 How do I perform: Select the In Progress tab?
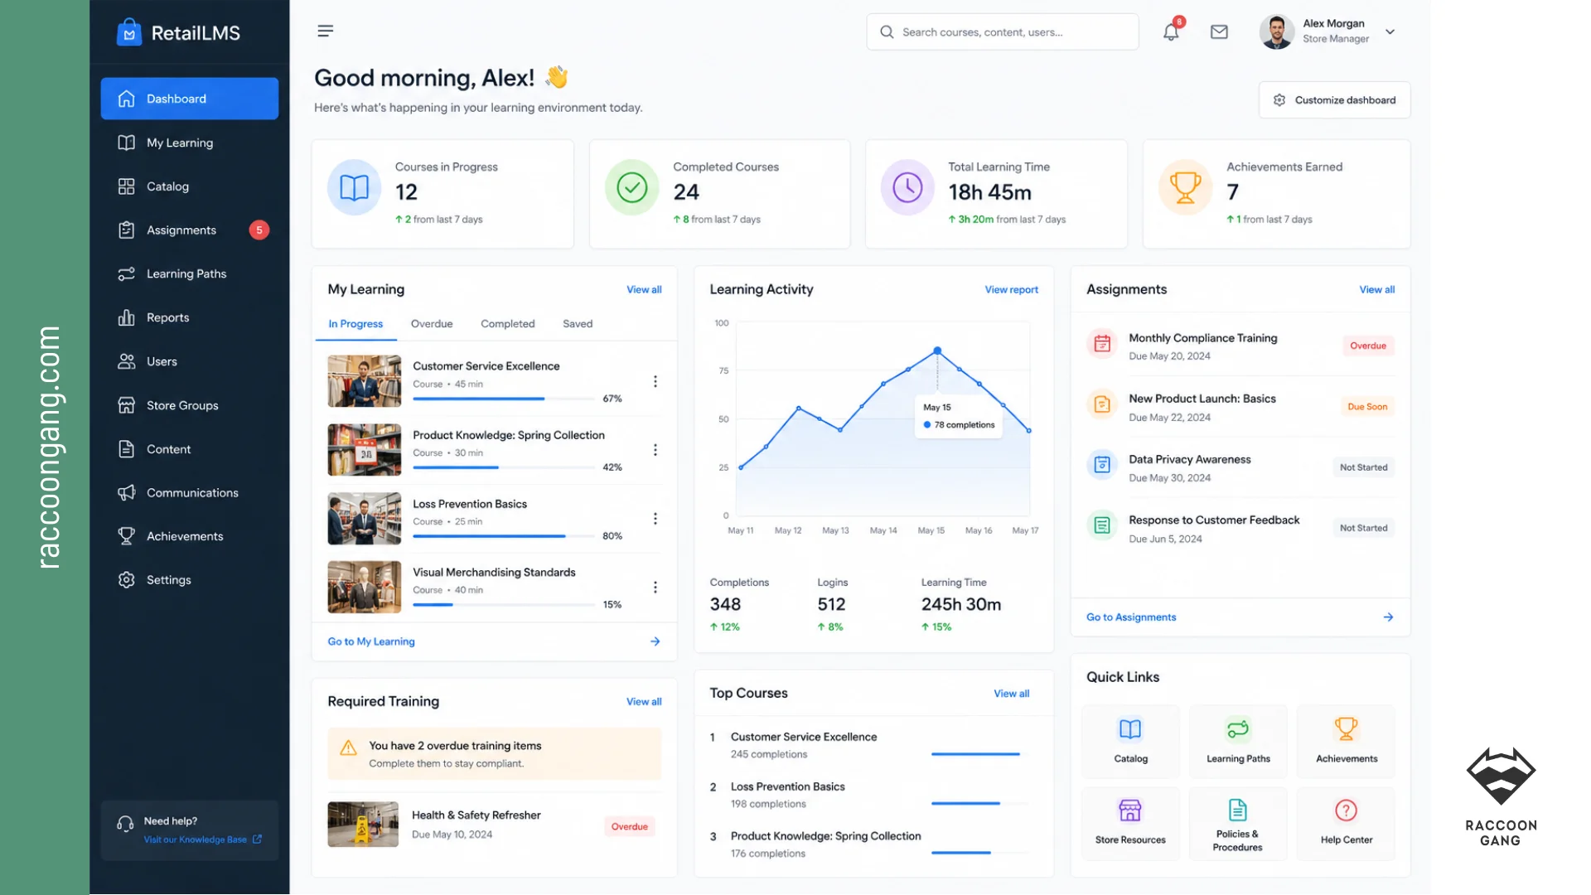[x=355, y=324]
